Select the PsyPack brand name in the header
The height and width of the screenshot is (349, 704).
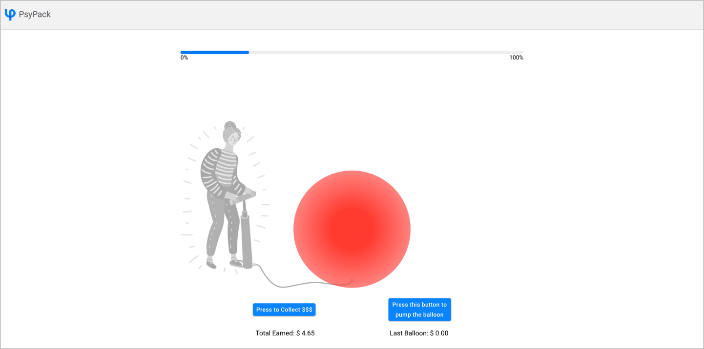coord(35,14)
